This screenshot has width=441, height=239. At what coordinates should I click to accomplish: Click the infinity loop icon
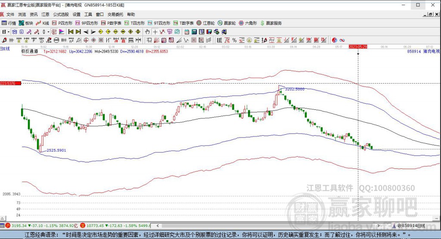pyautogui.click(x=342, y=40)
